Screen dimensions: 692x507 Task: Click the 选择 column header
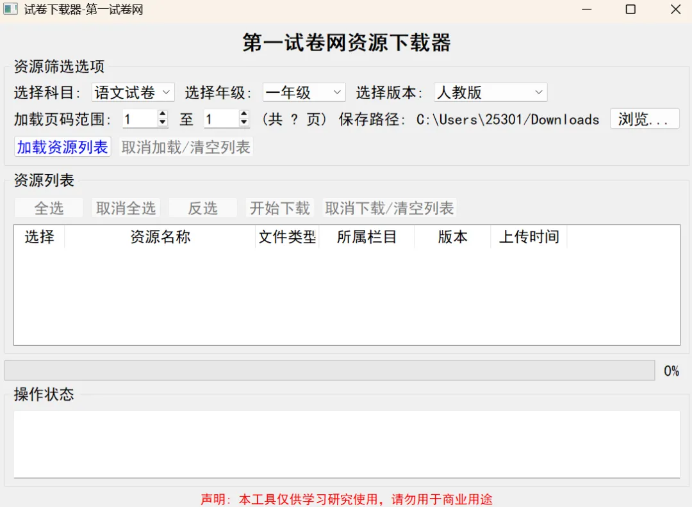tap(39, 237)
